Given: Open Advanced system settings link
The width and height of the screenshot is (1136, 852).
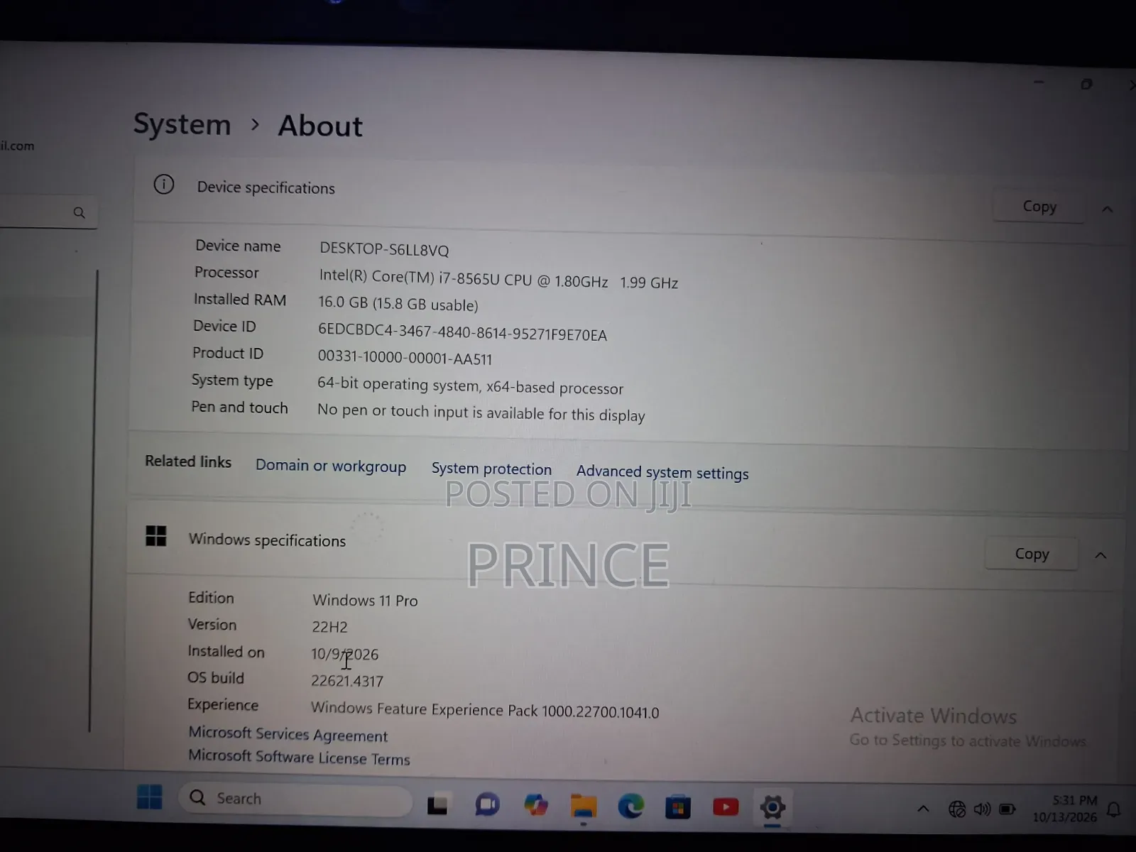Looking at the screenshot, I should (662, 472).
